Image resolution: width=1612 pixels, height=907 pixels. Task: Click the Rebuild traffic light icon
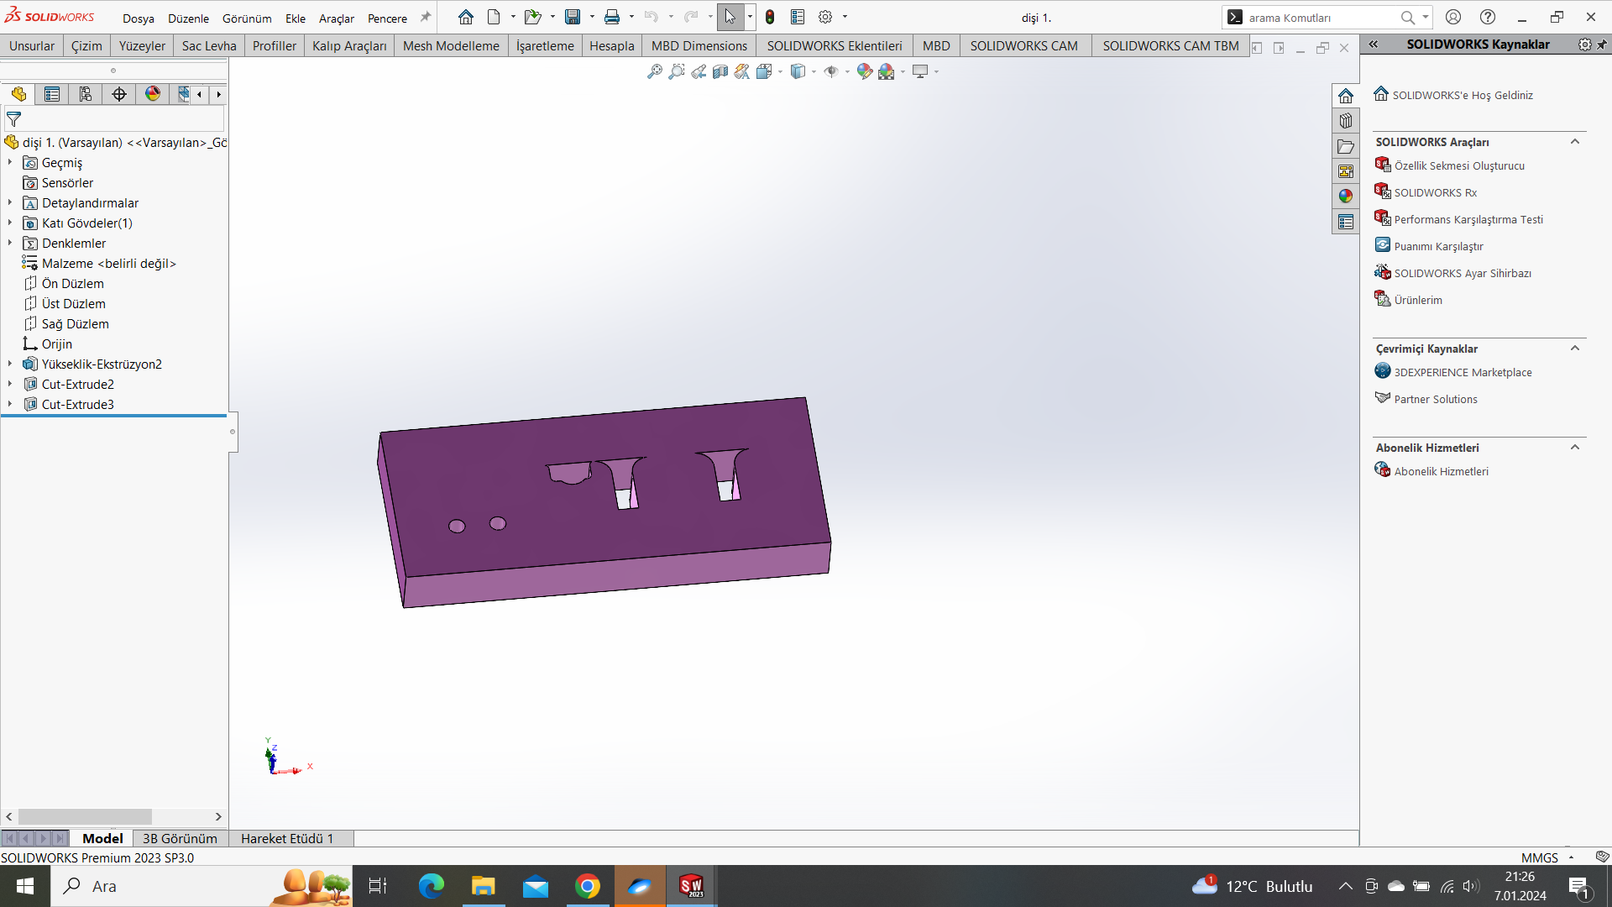tap(770, 17)
